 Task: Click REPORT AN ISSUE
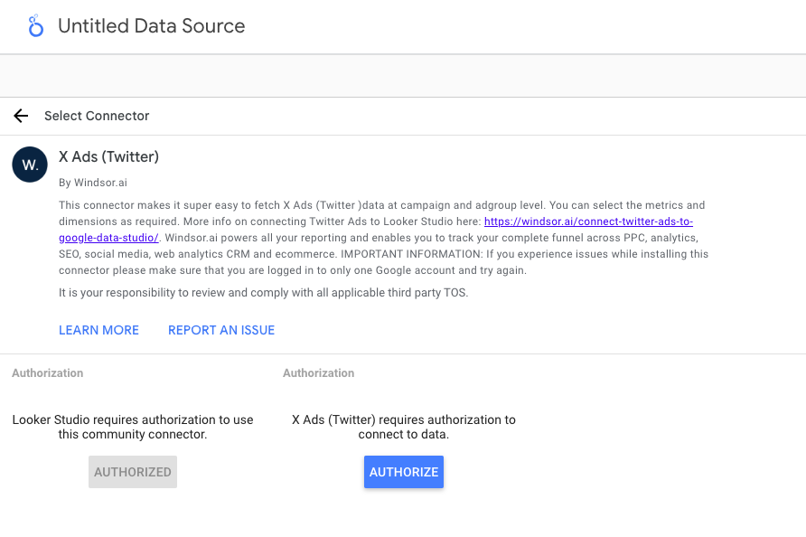pos(221,330)
